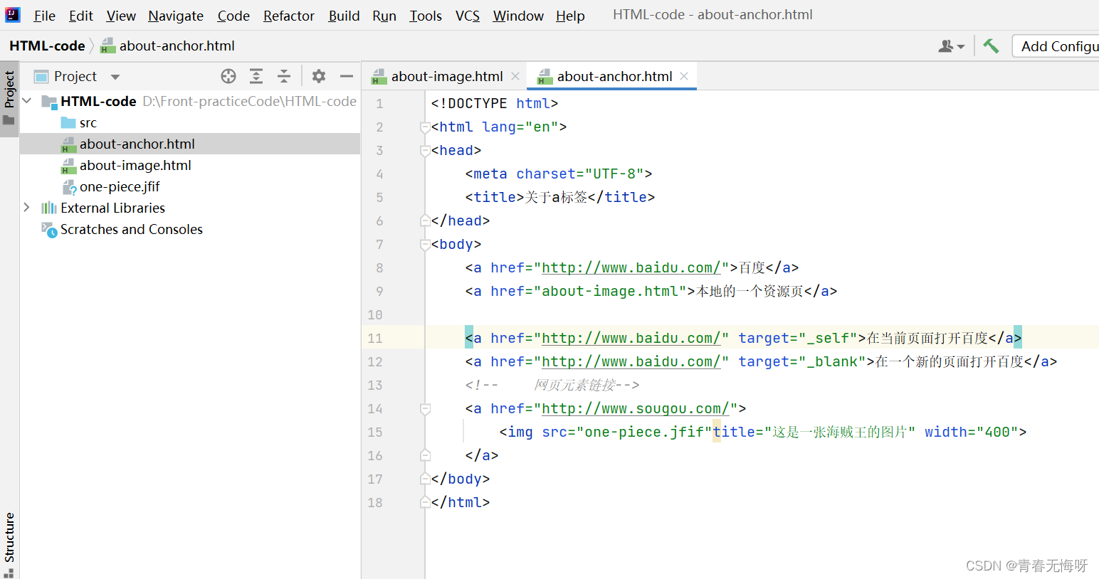Open the Build menu

click(344, 16)
